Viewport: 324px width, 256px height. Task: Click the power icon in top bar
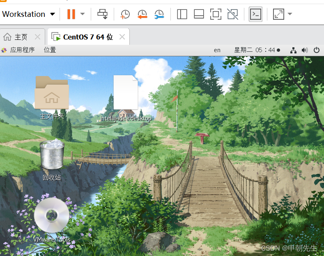(x=316, y=50)
